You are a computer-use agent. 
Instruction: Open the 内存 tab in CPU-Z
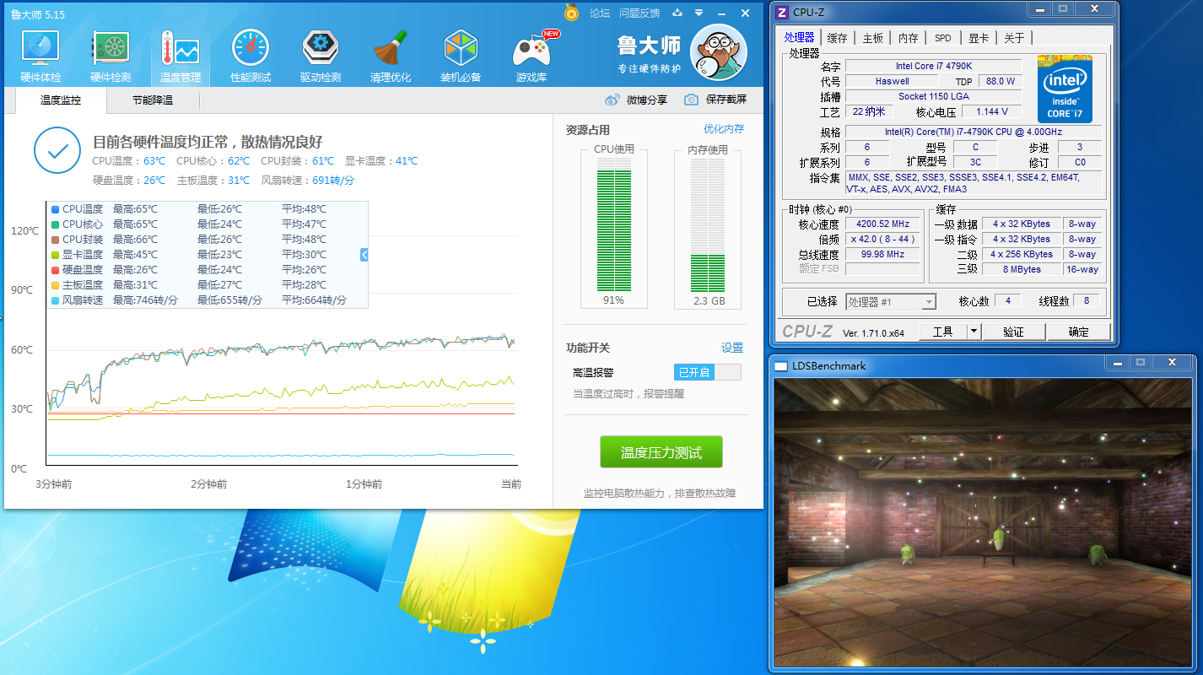pyautogui.click(x=908, y=38)
